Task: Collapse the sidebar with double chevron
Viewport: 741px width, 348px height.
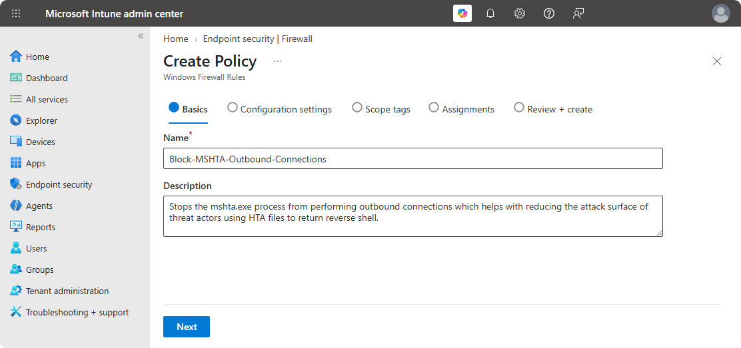Action: click(141, 36)
